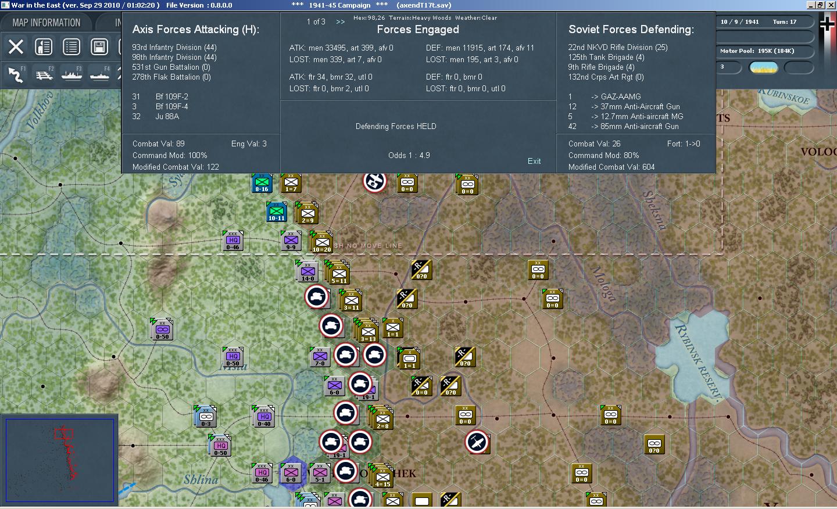Click the X close icon in toolbar

click(x=16, y=46)
